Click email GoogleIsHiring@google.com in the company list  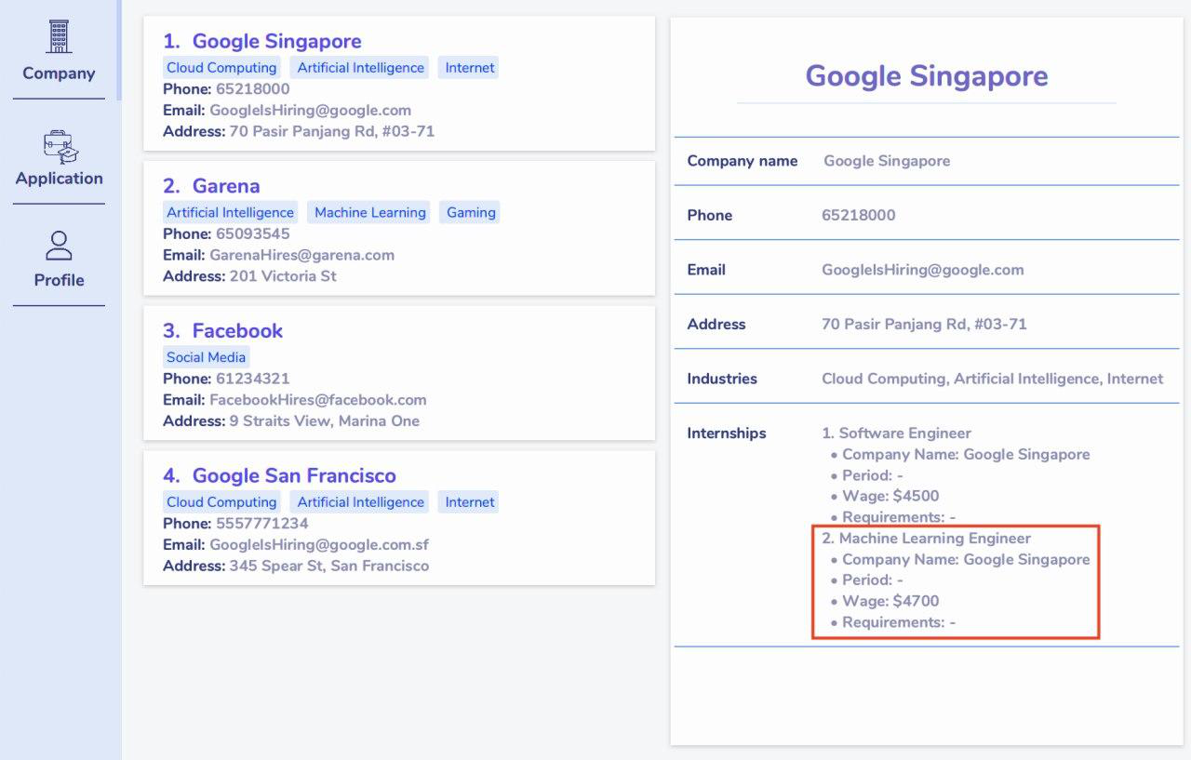[310, 110]
